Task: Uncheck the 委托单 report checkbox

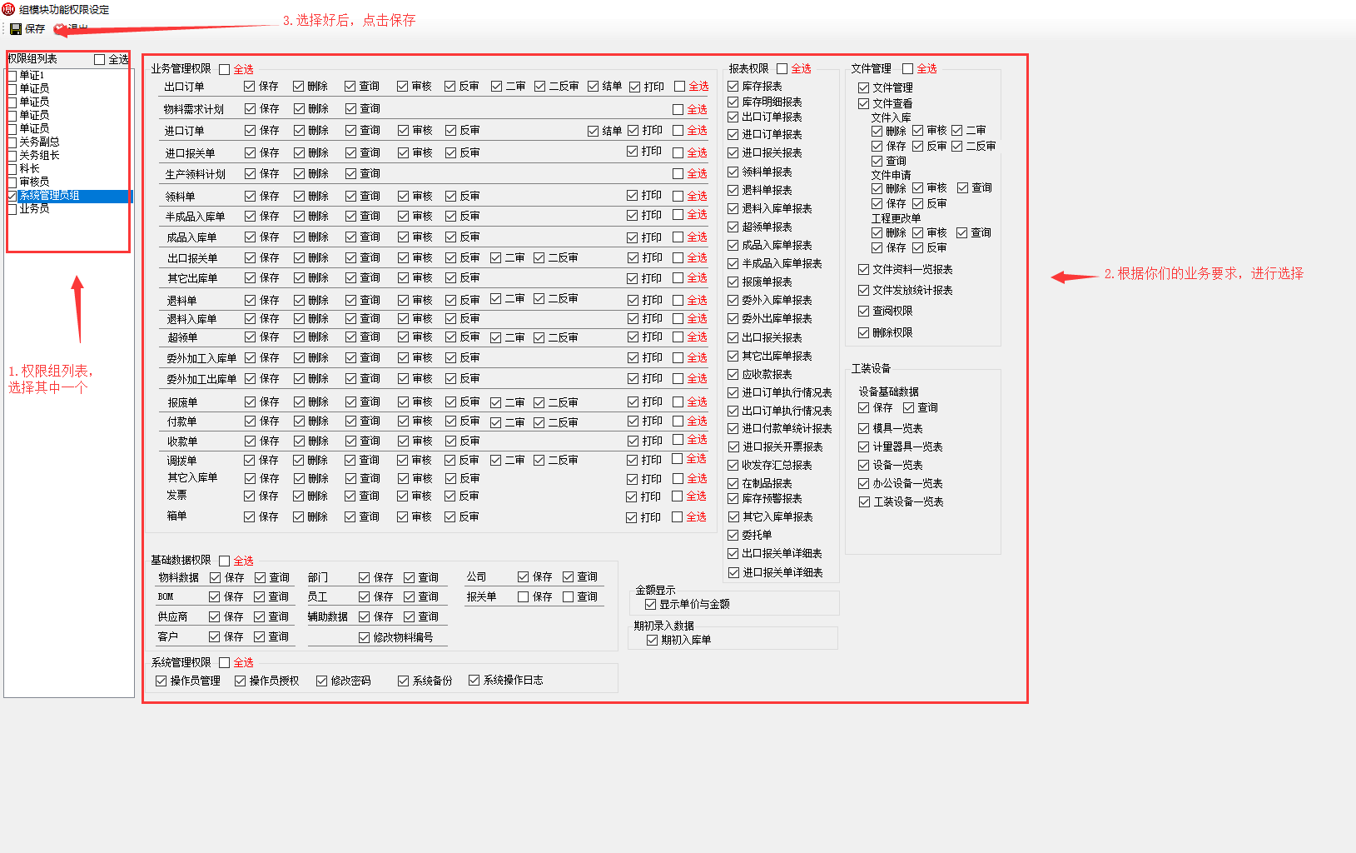Action: tap(733, 535)
